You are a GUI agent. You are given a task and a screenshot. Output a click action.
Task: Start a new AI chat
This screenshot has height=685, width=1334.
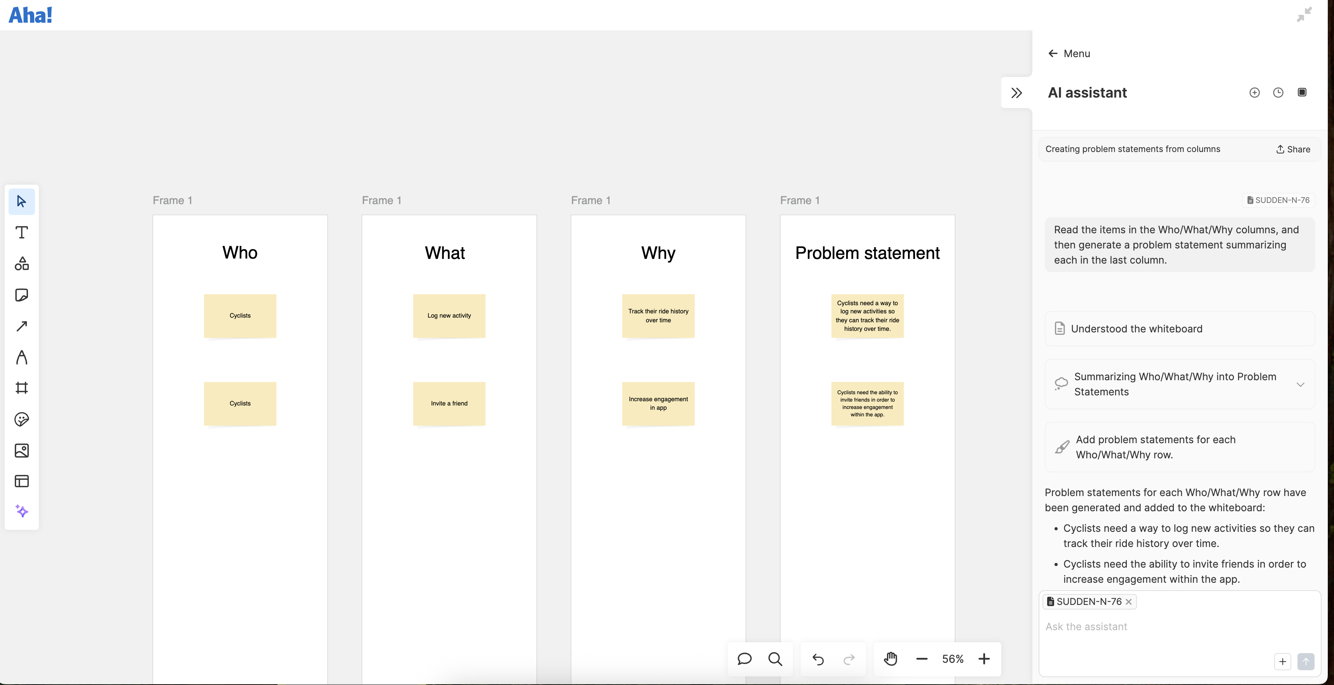pos(1254,93)
